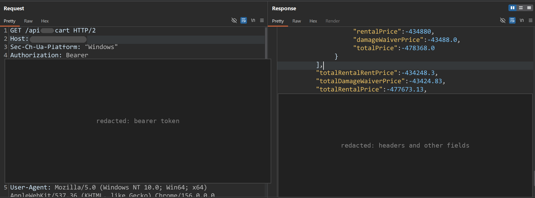Click the GET /api cart HTTP/2 request line
Viewport: 535px width, 198px height.
(53, 30)
